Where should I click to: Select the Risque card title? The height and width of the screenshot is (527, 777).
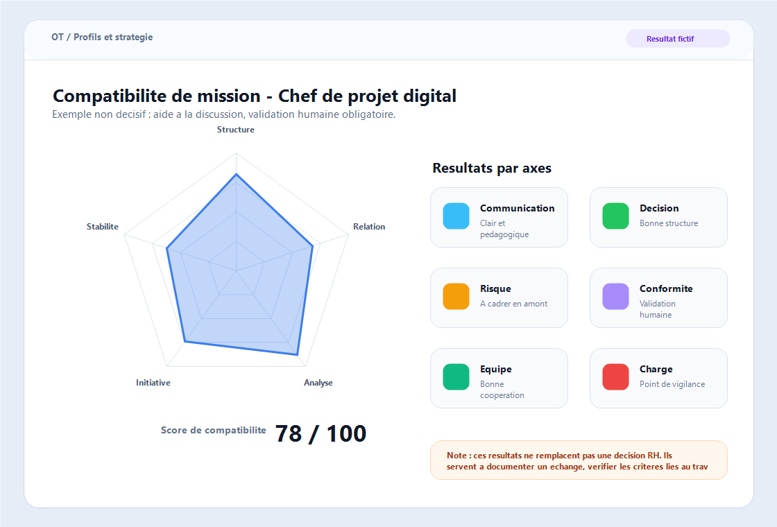coord(495,288)
